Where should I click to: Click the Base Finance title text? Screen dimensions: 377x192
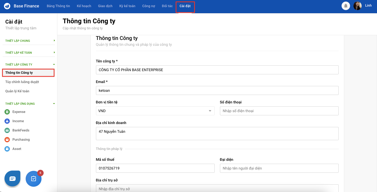[26, 6]
